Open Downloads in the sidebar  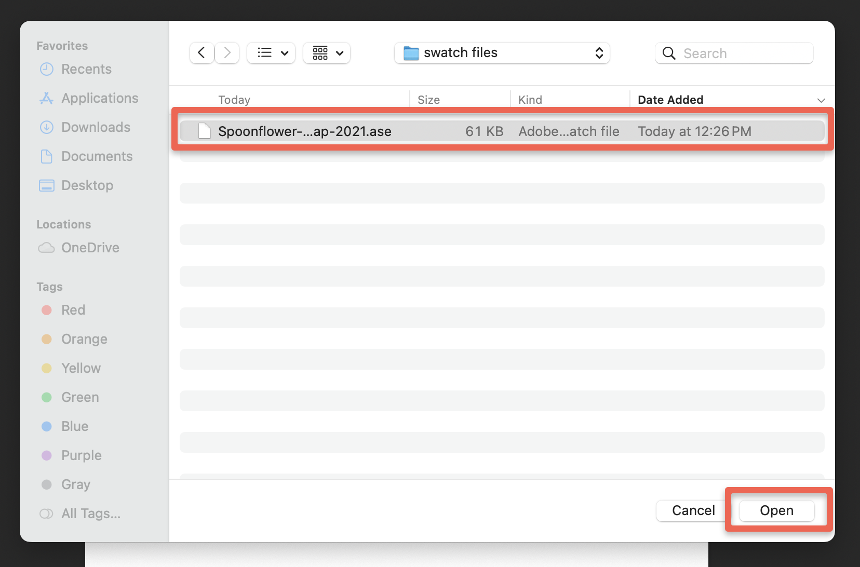click(96, 127)
